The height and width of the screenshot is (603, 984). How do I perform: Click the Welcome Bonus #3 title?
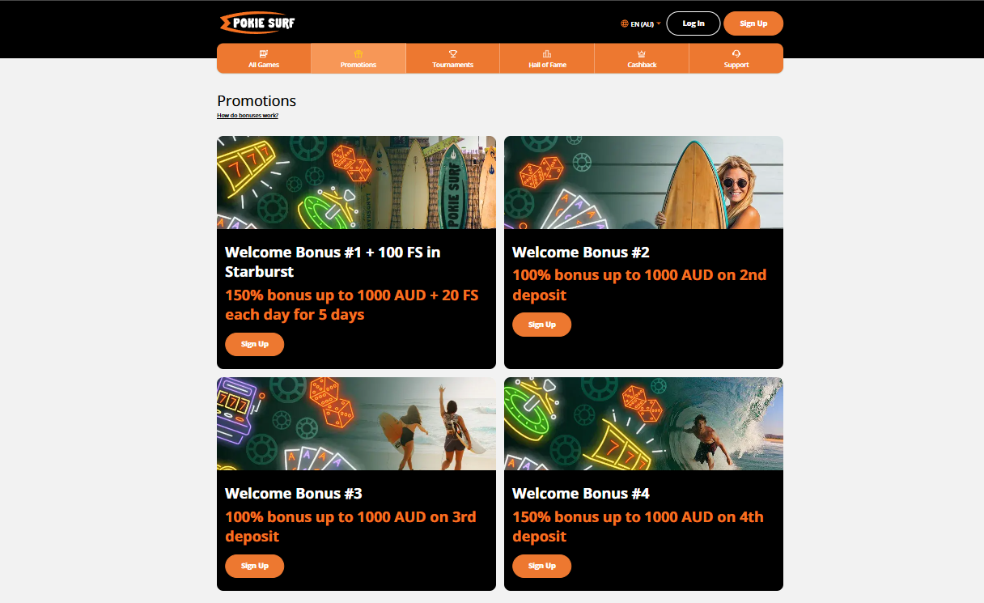294,493
